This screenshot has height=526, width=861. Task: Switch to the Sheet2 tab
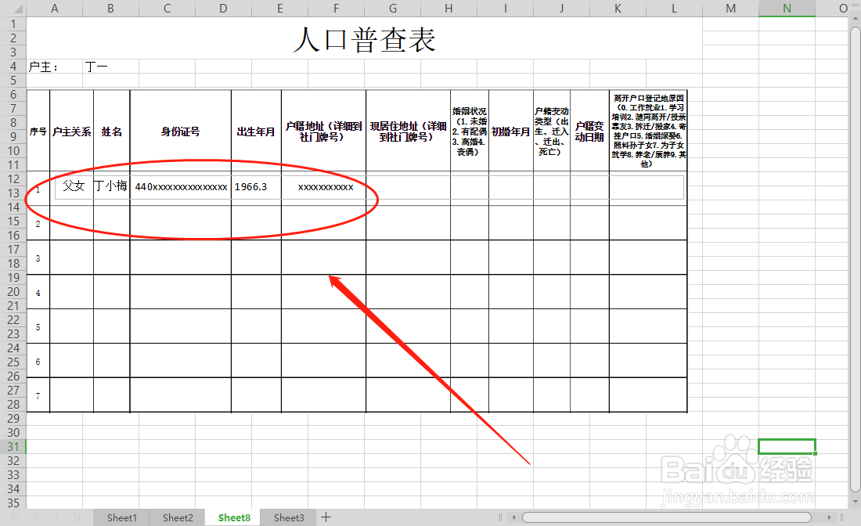[x=178, y=517]
